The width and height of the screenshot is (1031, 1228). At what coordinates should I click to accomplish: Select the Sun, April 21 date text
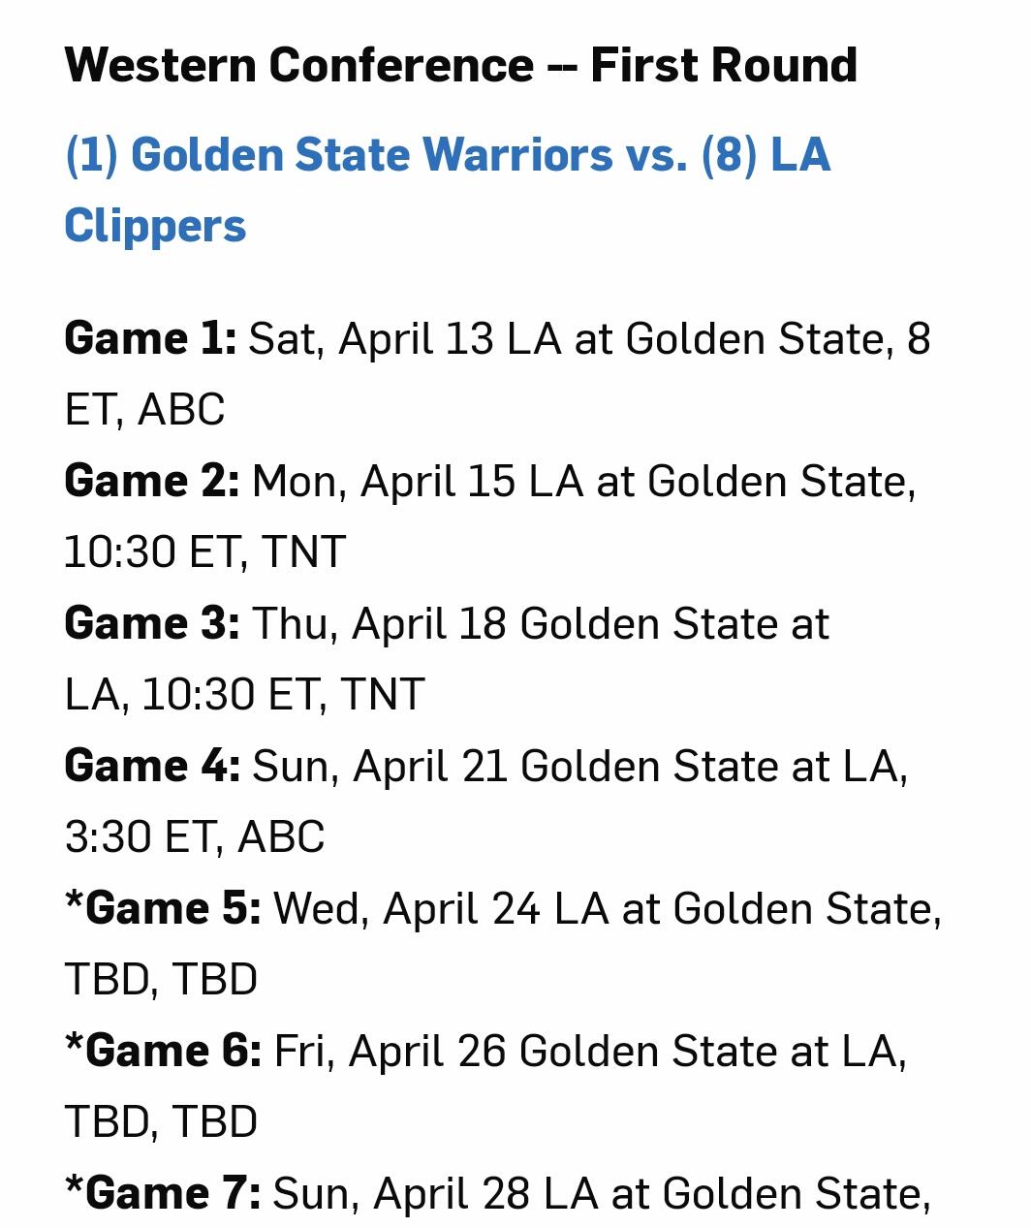(380, 767)
